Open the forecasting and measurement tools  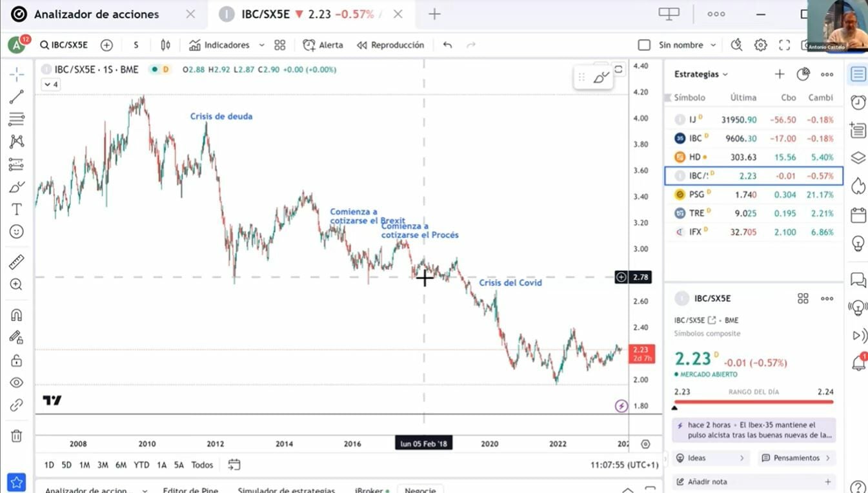click(17, 164)
